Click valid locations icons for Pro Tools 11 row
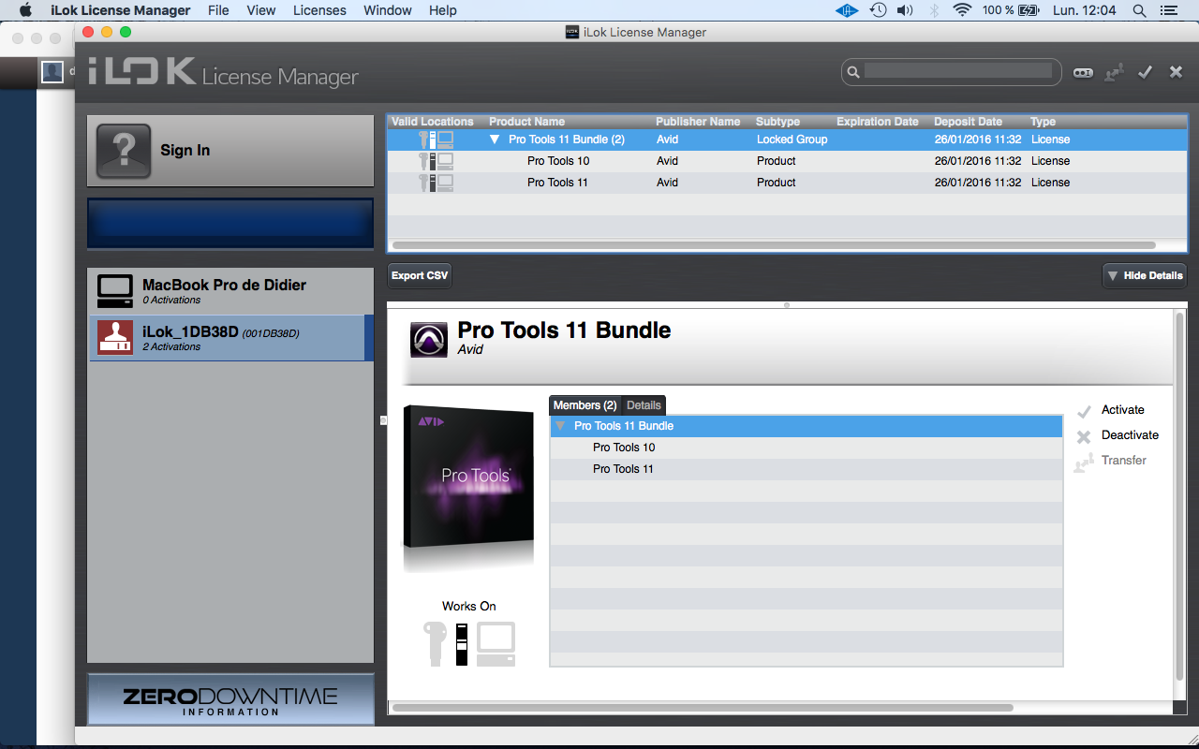 point(437,183)
